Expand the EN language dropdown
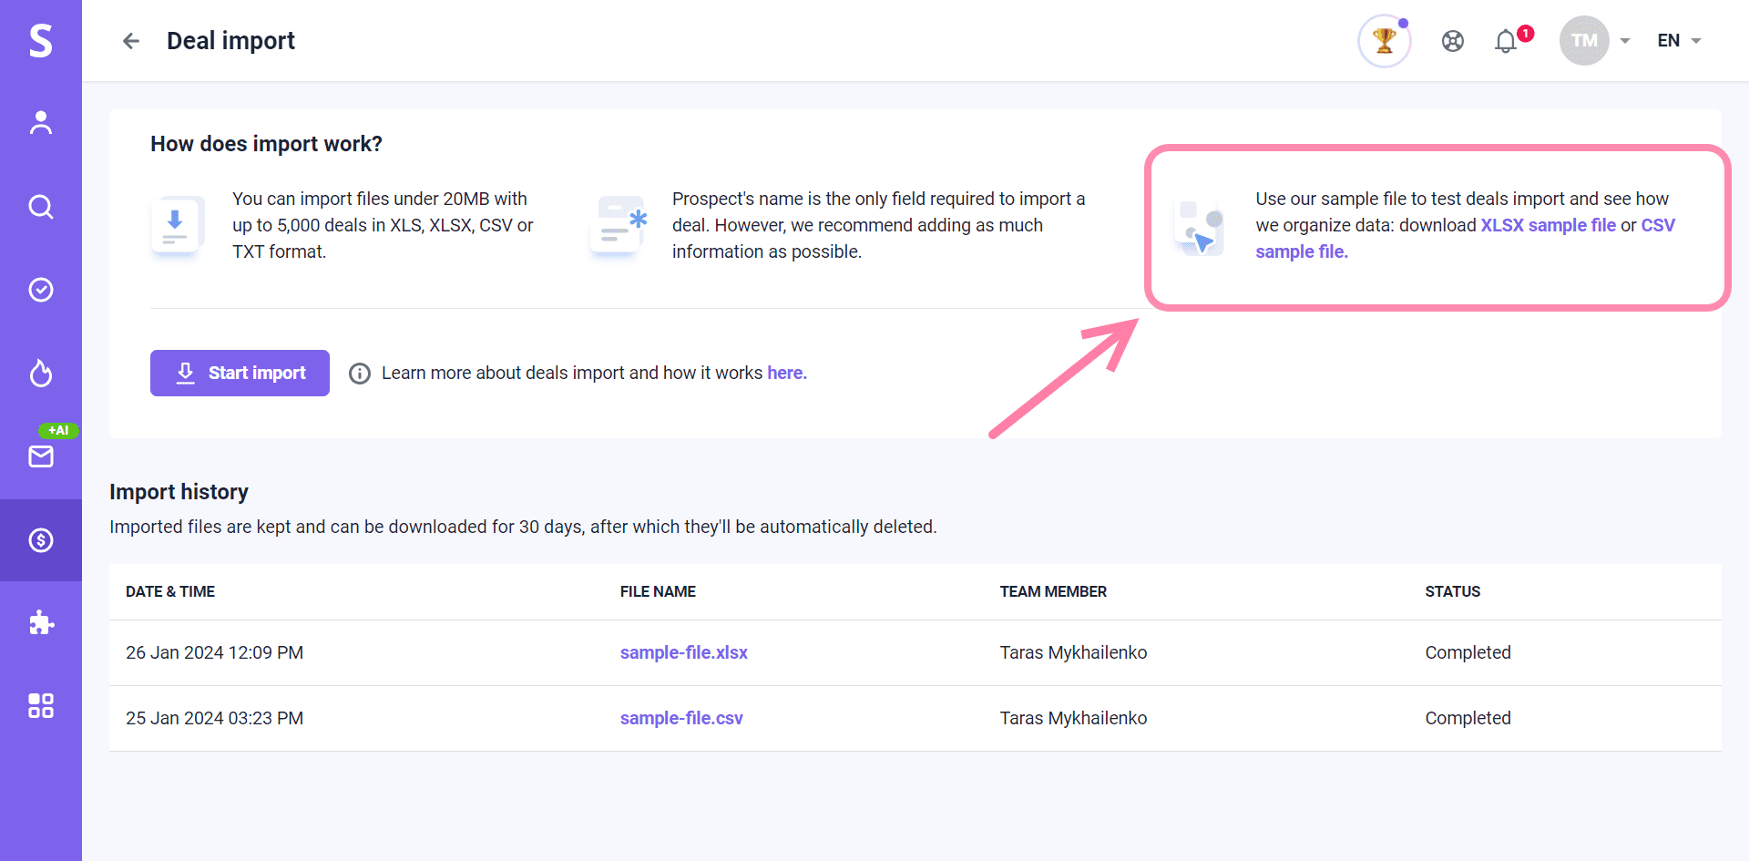The width and height of the screenshot is (1749, 861). [1679, 41]
